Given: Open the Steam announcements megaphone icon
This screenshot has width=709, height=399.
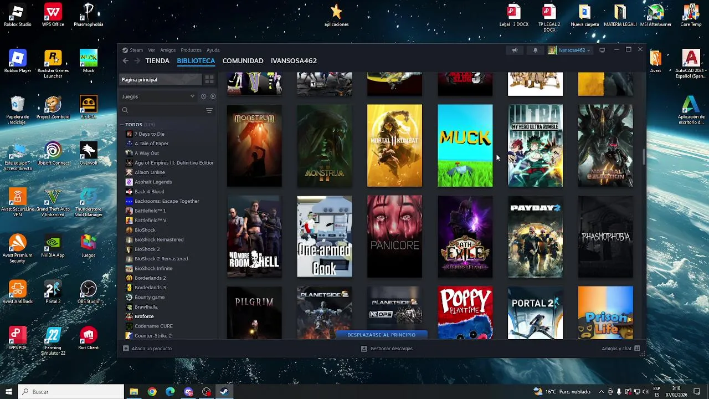Looking at the screenshot, I should [x=515, y=50].
